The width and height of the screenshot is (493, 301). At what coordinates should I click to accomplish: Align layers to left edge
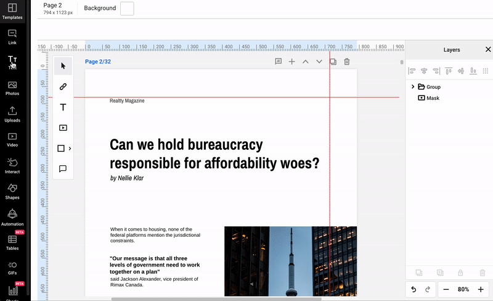[x=412, y=71]
